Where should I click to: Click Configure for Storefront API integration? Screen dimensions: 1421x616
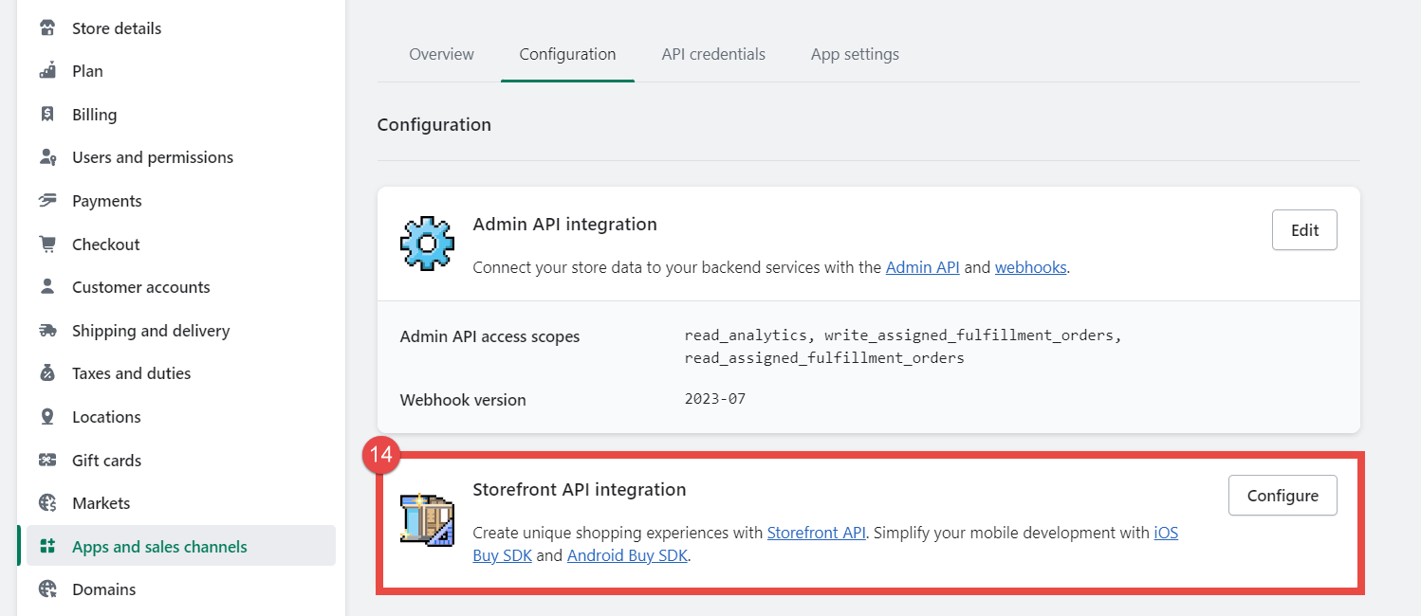[x=1283, y=496]
